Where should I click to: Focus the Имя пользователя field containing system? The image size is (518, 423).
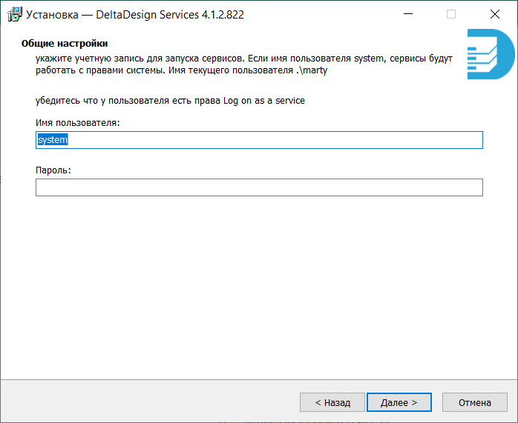(259, 140)
